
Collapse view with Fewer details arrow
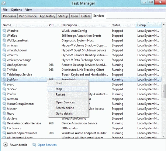[x=6, y=145]
